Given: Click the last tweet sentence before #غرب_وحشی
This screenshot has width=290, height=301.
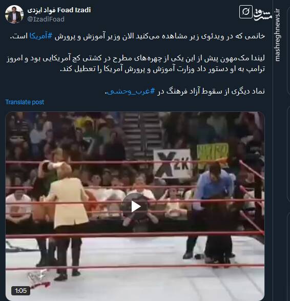Looking at the screenshot, I should coord(211,91).
